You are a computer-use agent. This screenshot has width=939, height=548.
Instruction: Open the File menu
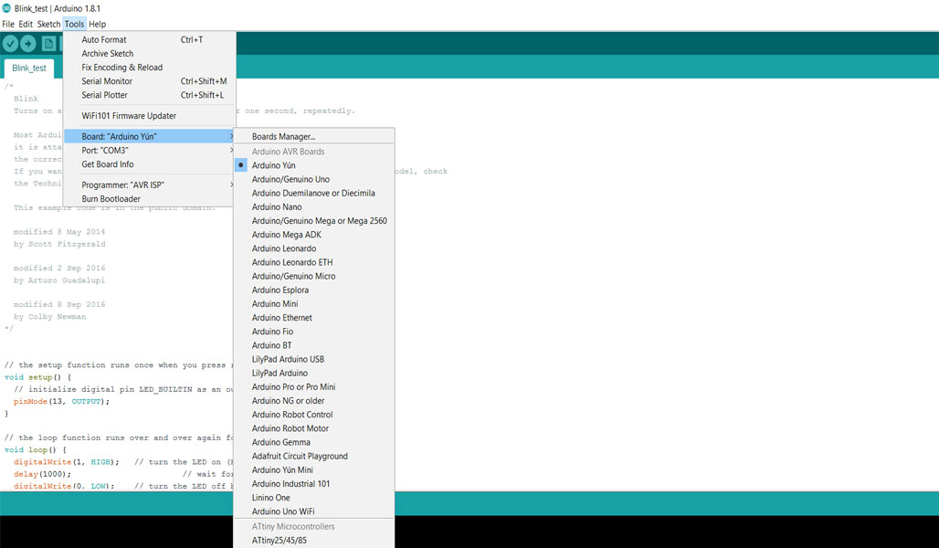click(x=8, y=24)
